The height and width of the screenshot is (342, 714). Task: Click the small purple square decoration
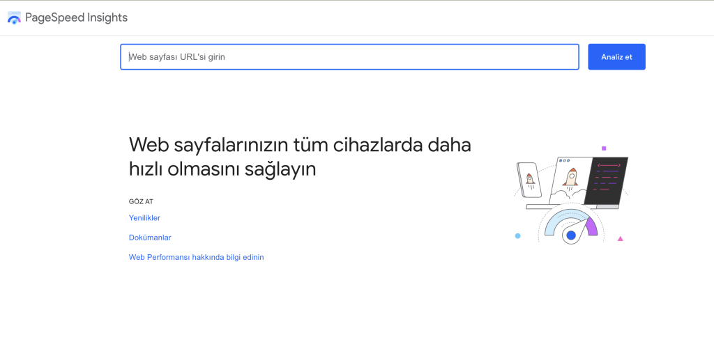pos(604,148)
